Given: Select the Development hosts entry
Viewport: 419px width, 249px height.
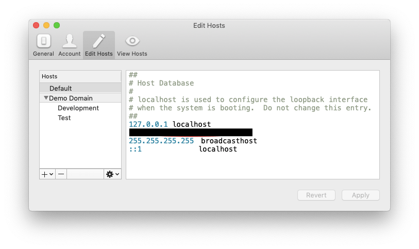Looking at the screenshot, I should point(80,108).
